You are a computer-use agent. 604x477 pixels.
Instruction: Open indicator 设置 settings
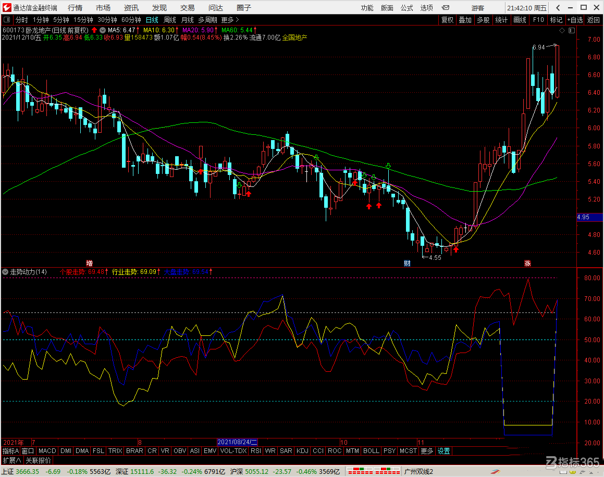pos(443,451)
